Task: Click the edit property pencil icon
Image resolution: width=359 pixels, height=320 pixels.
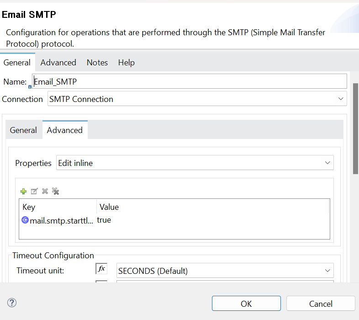Action: click(x=34, y=191)
